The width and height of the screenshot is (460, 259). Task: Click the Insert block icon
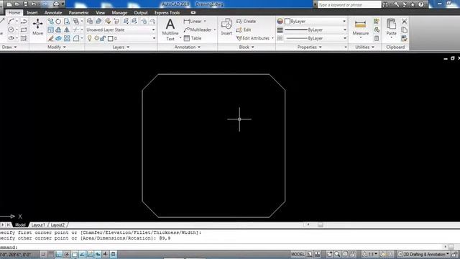click(226, 27)
